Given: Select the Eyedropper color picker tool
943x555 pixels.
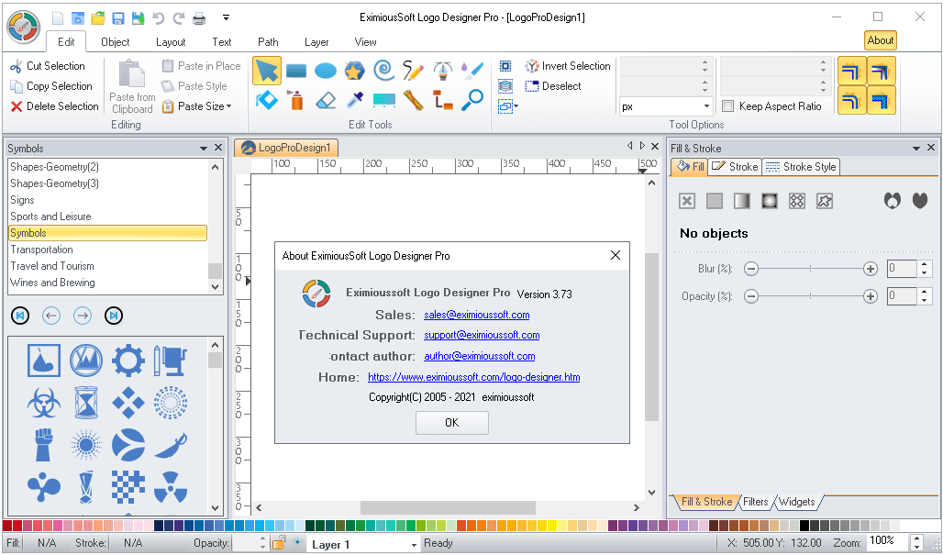Looking at the screenshot, I should tap(355, 100).
